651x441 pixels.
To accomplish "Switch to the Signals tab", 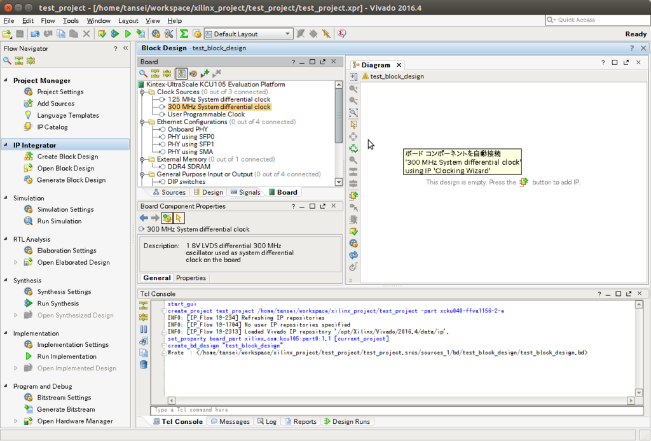I will point(245,192).
